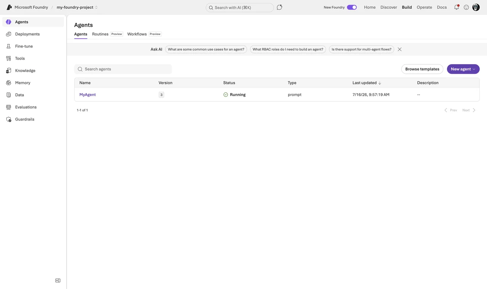Sort by Last updated column

[x=367, y=83]
